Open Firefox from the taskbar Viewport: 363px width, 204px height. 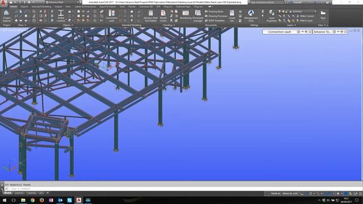pos(41,200)
